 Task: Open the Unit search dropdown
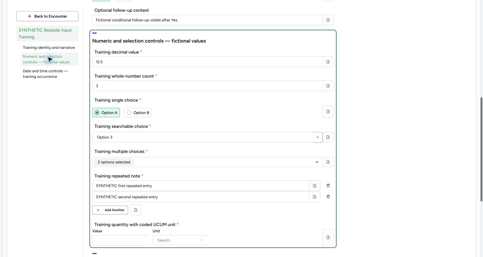181,240
